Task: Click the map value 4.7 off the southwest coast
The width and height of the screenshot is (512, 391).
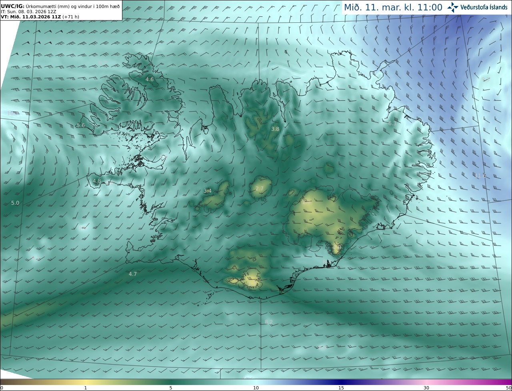Action: [x=133, y=274]
